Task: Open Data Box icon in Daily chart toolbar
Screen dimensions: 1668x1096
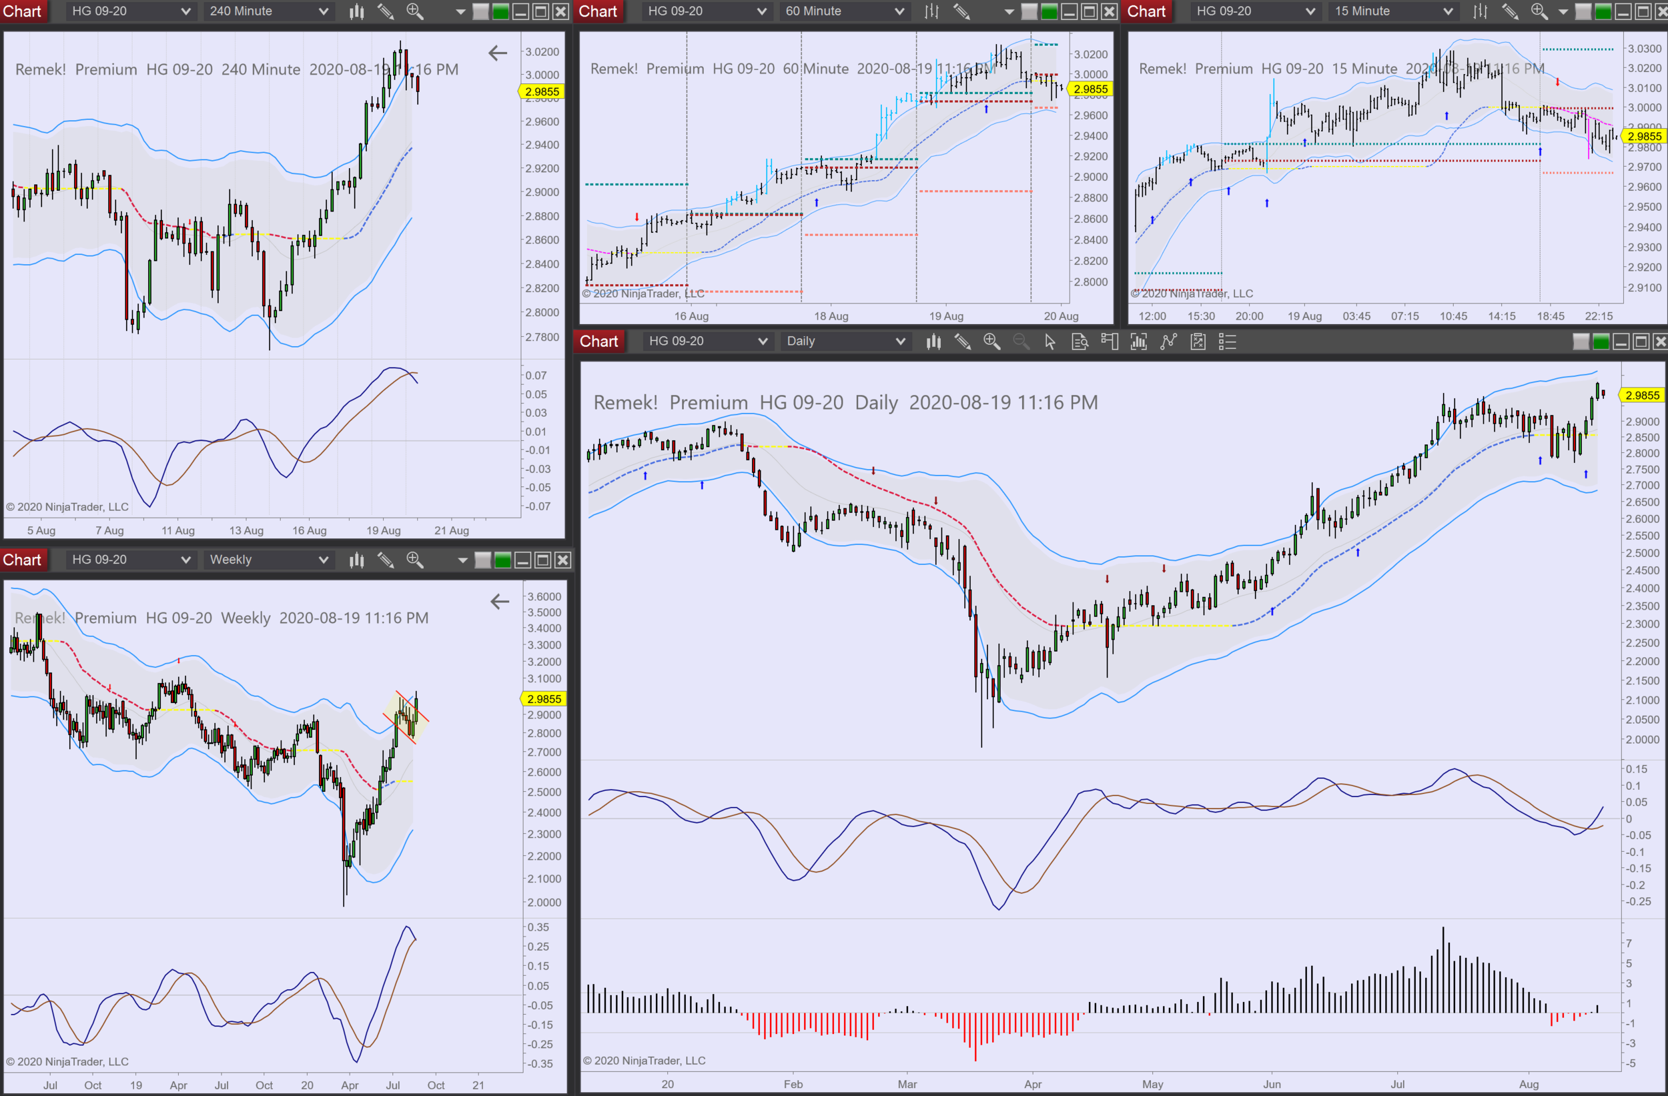Action: click(1080, 342)
